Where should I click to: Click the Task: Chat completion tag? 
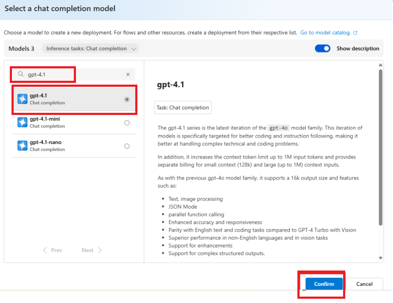pos(183,107)
